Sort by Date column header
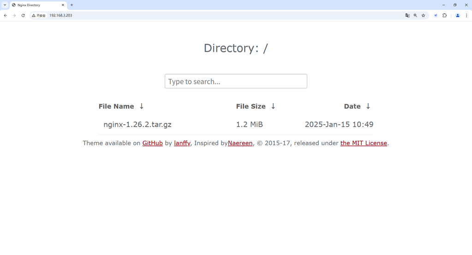472x255 pixels. click(x=352, y=106)
